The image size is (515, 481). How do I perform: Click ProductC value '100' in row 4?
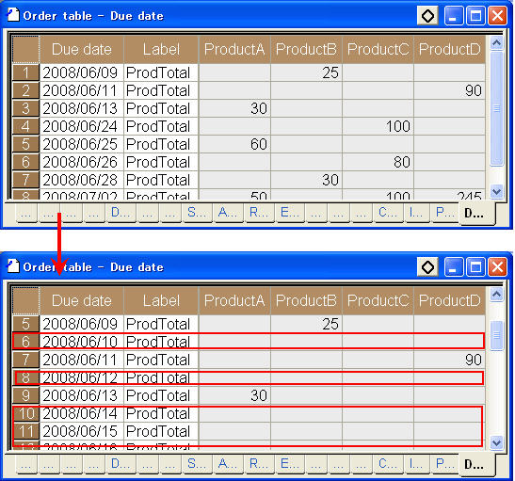pos(378,126)
